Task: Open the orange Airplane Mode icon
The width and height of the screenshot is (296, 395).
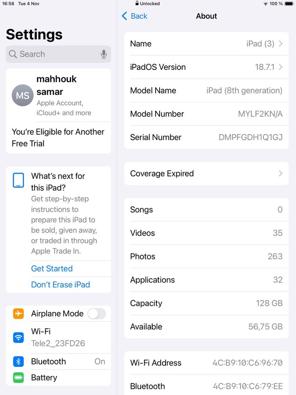Action: coord(18,314)
